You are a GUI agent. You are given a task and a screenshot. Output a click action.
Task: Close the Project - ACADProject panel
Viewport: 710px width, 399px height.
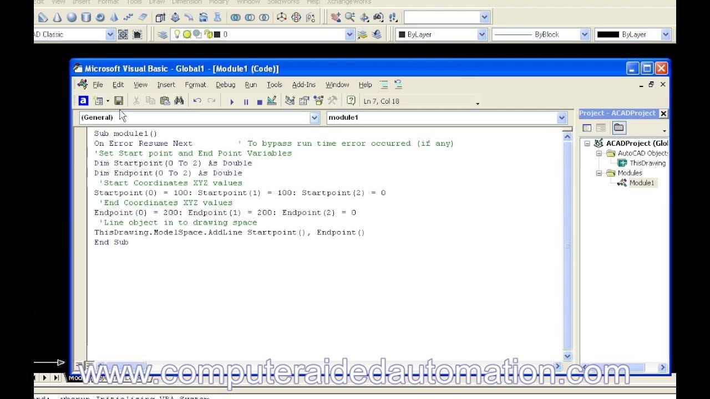[x=663, y=113]
